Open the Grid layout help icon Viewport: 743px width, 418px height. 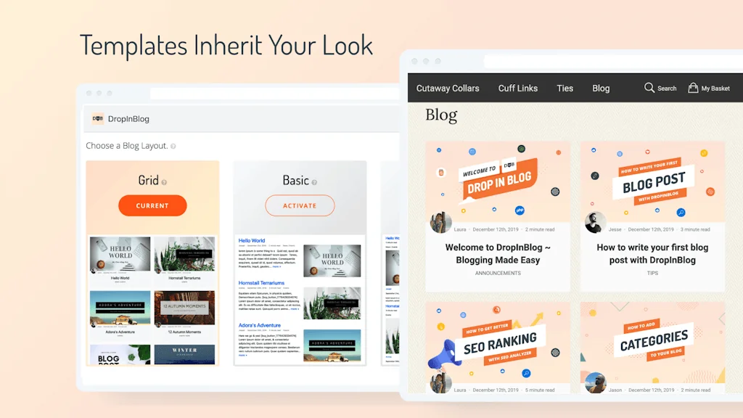[x=165, y=181]
